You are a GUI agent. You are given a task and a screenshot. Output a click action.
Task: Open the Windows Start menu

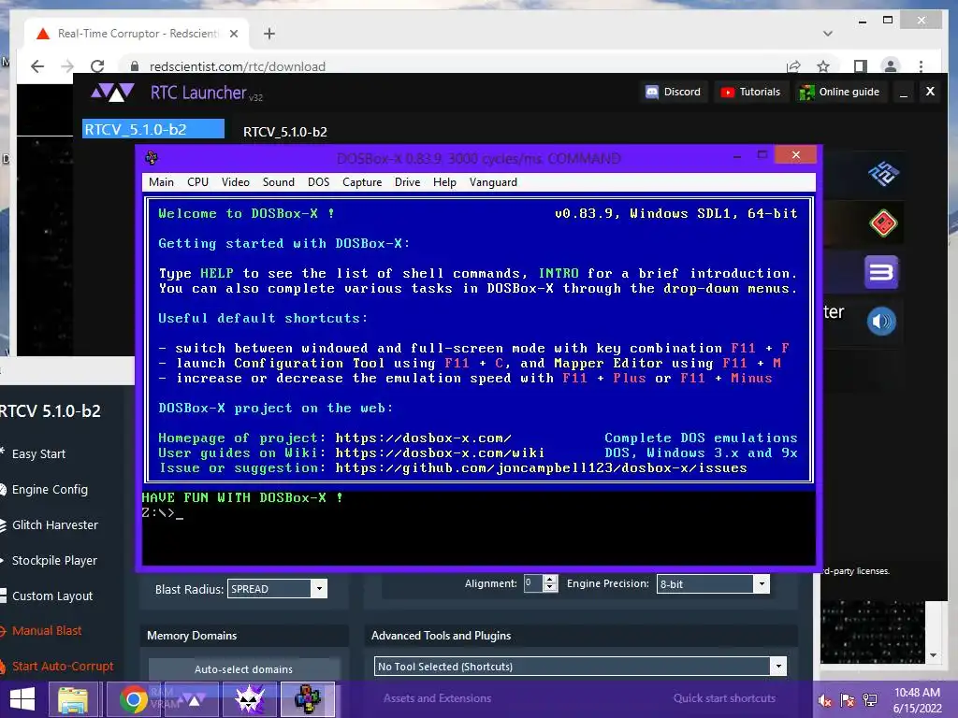click(22, 699)
